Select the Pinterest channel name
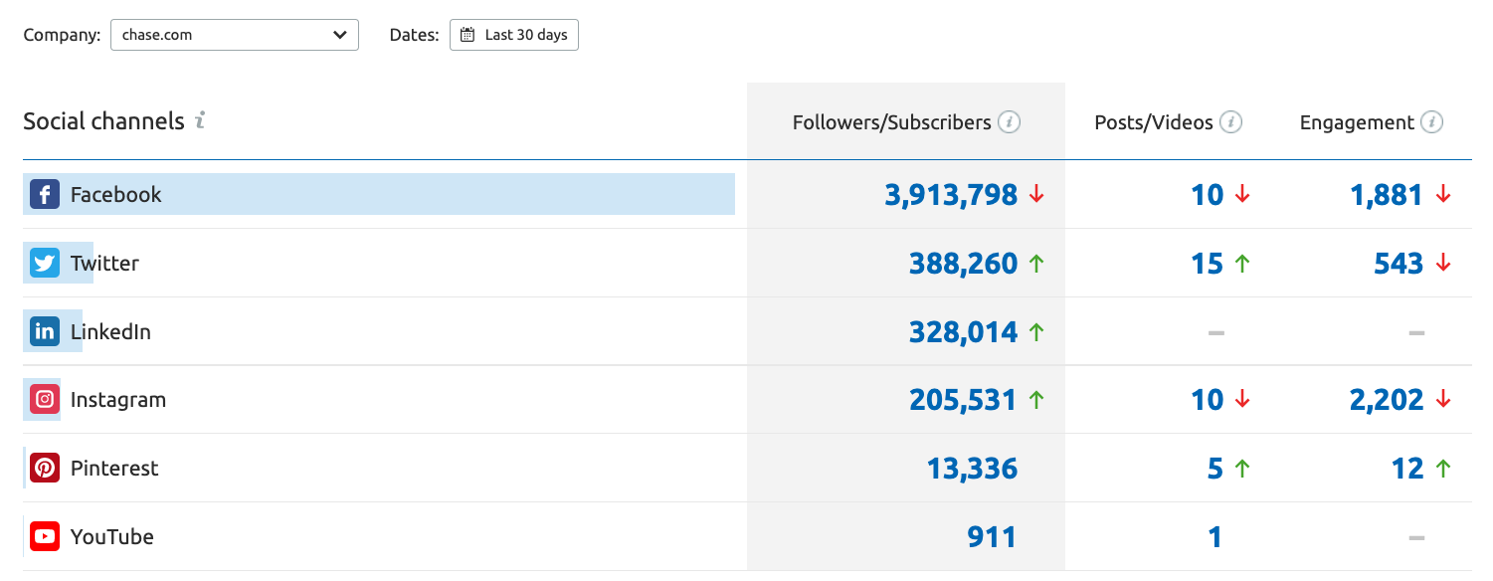1493x581 pixels. [x=114, y=468]
